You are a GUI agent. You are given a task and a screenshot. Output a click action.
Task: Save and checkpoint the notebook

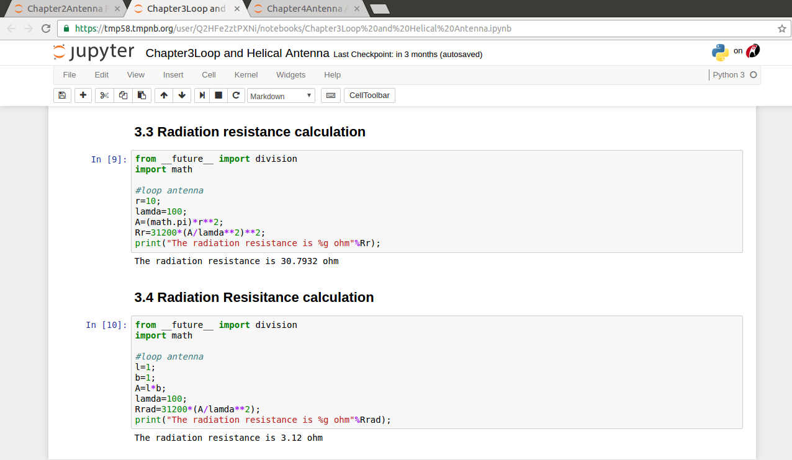tap(61, 95)
